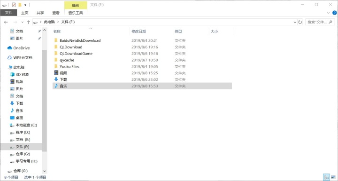The height and width of the screenshot is (181, 338).
Task: Switch to the 共享 ribbon tab
Action: pos(40,13)
